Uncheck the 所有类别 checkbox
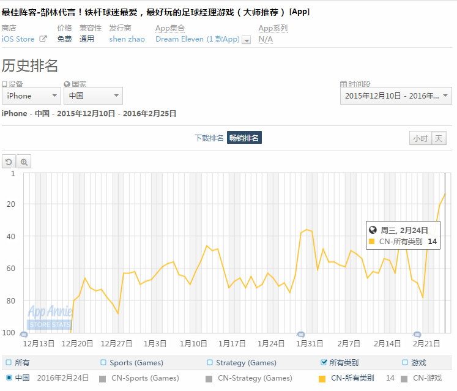The image size is (457, 391). coord(324,362)
